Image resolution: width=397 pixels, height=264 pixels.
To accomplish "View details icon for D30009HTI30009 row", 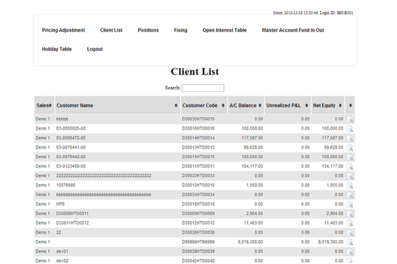I will (350, 214).
